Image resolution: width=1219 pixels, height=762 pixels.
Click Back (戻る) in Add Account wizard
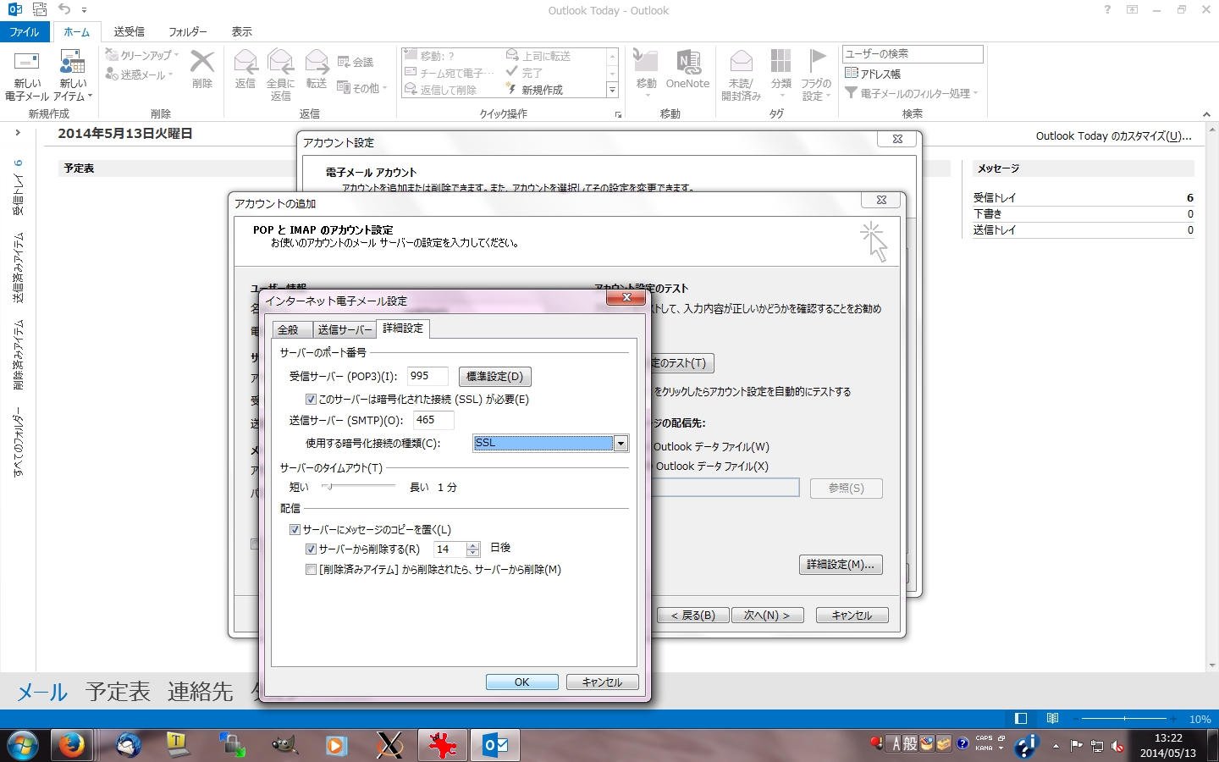[x=692, y=616]
